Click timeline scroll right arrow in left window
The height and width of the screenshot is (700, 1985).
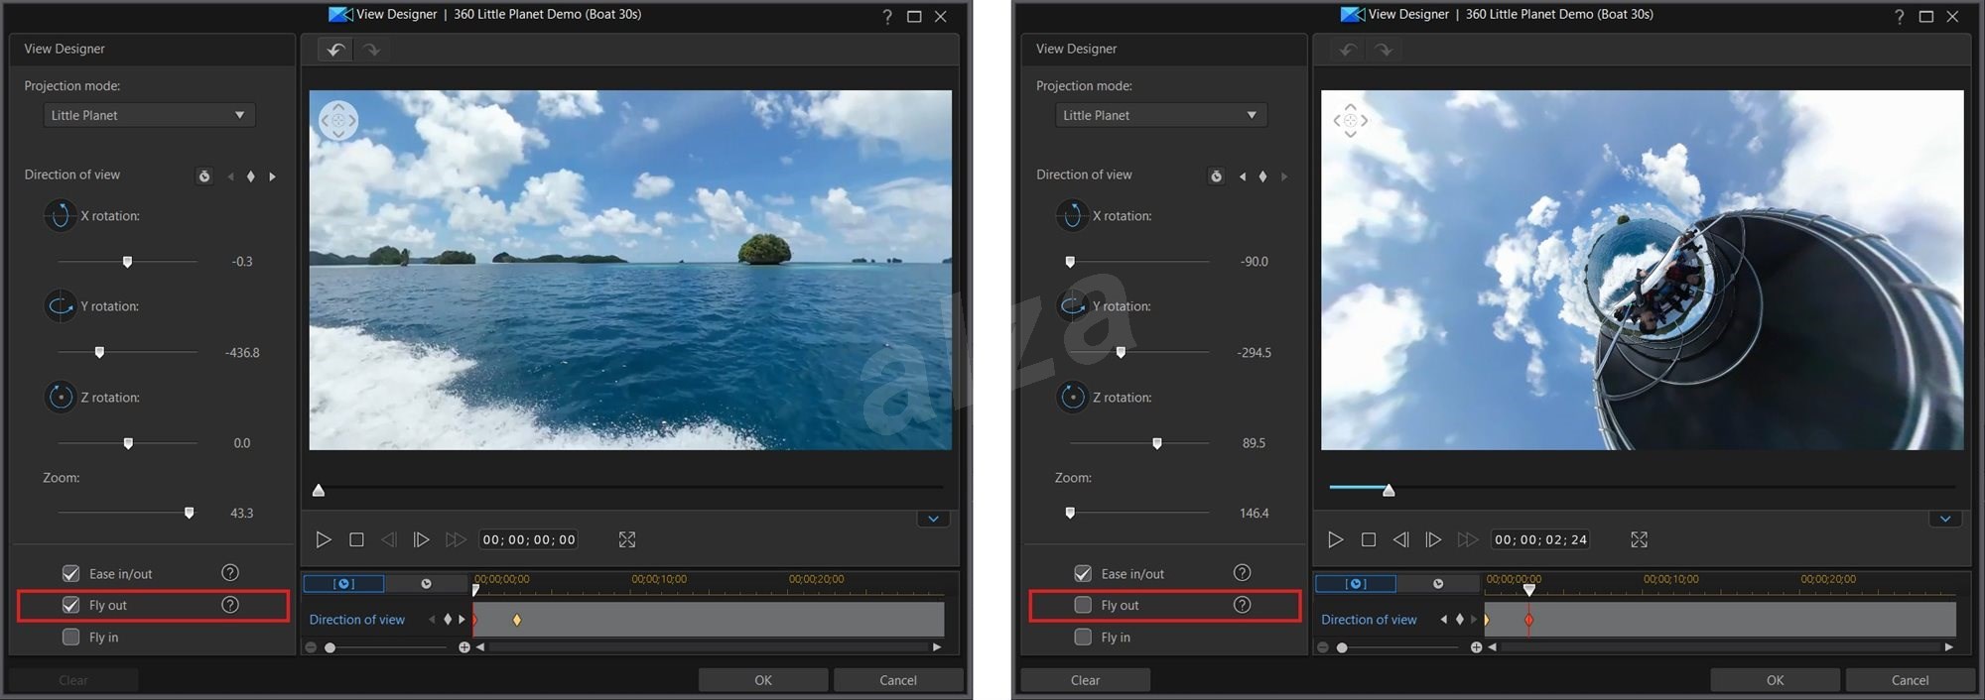coord(937,647)
